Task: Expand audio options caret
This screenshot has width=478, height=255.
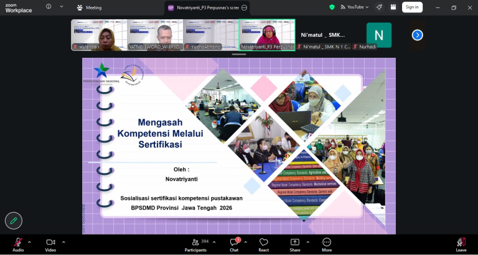Action: pyautogui.click(x=29, y=242)
